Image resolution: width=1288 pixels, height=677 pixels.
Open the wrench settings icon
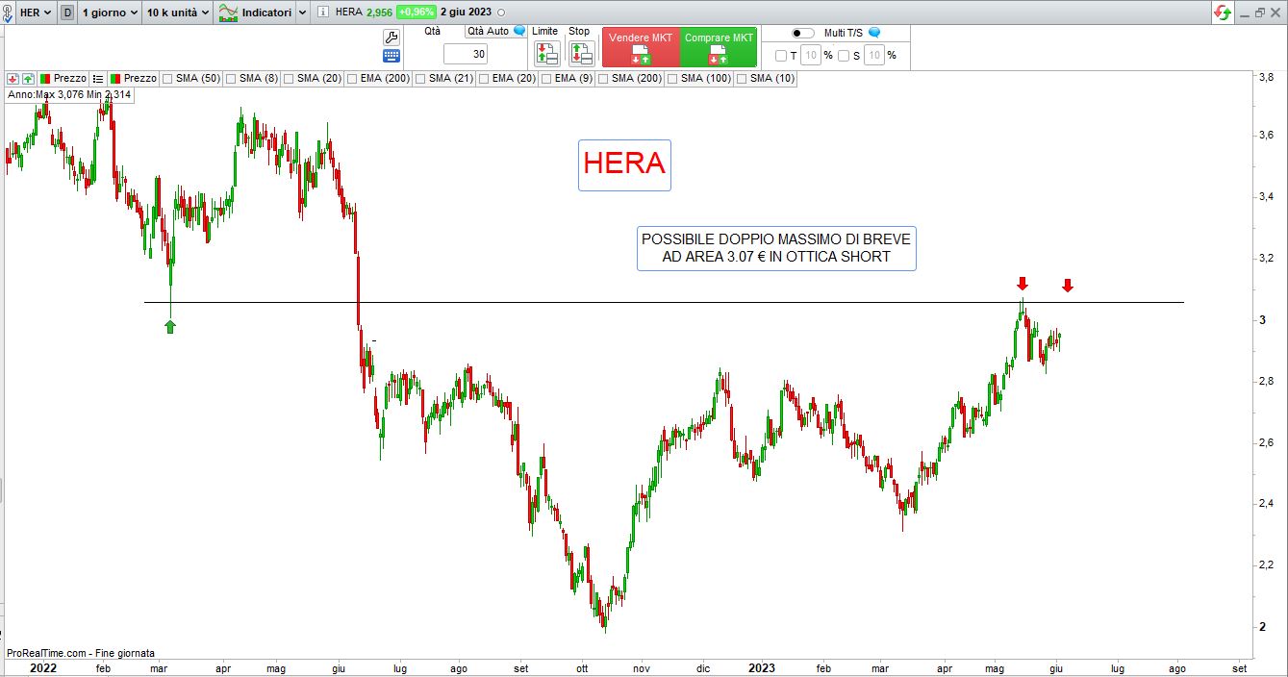click(391, 37)
